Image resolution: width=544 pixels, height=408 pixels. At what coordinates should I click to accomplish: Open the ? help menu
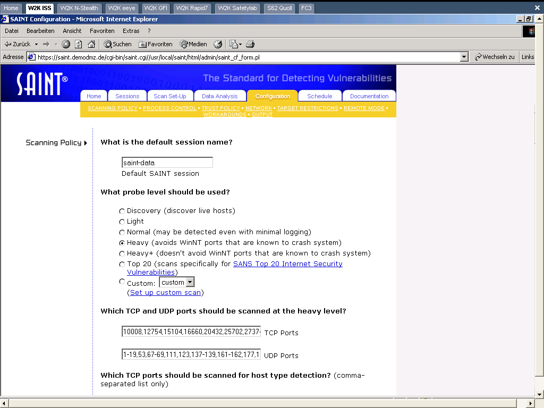tap(149, 31)
